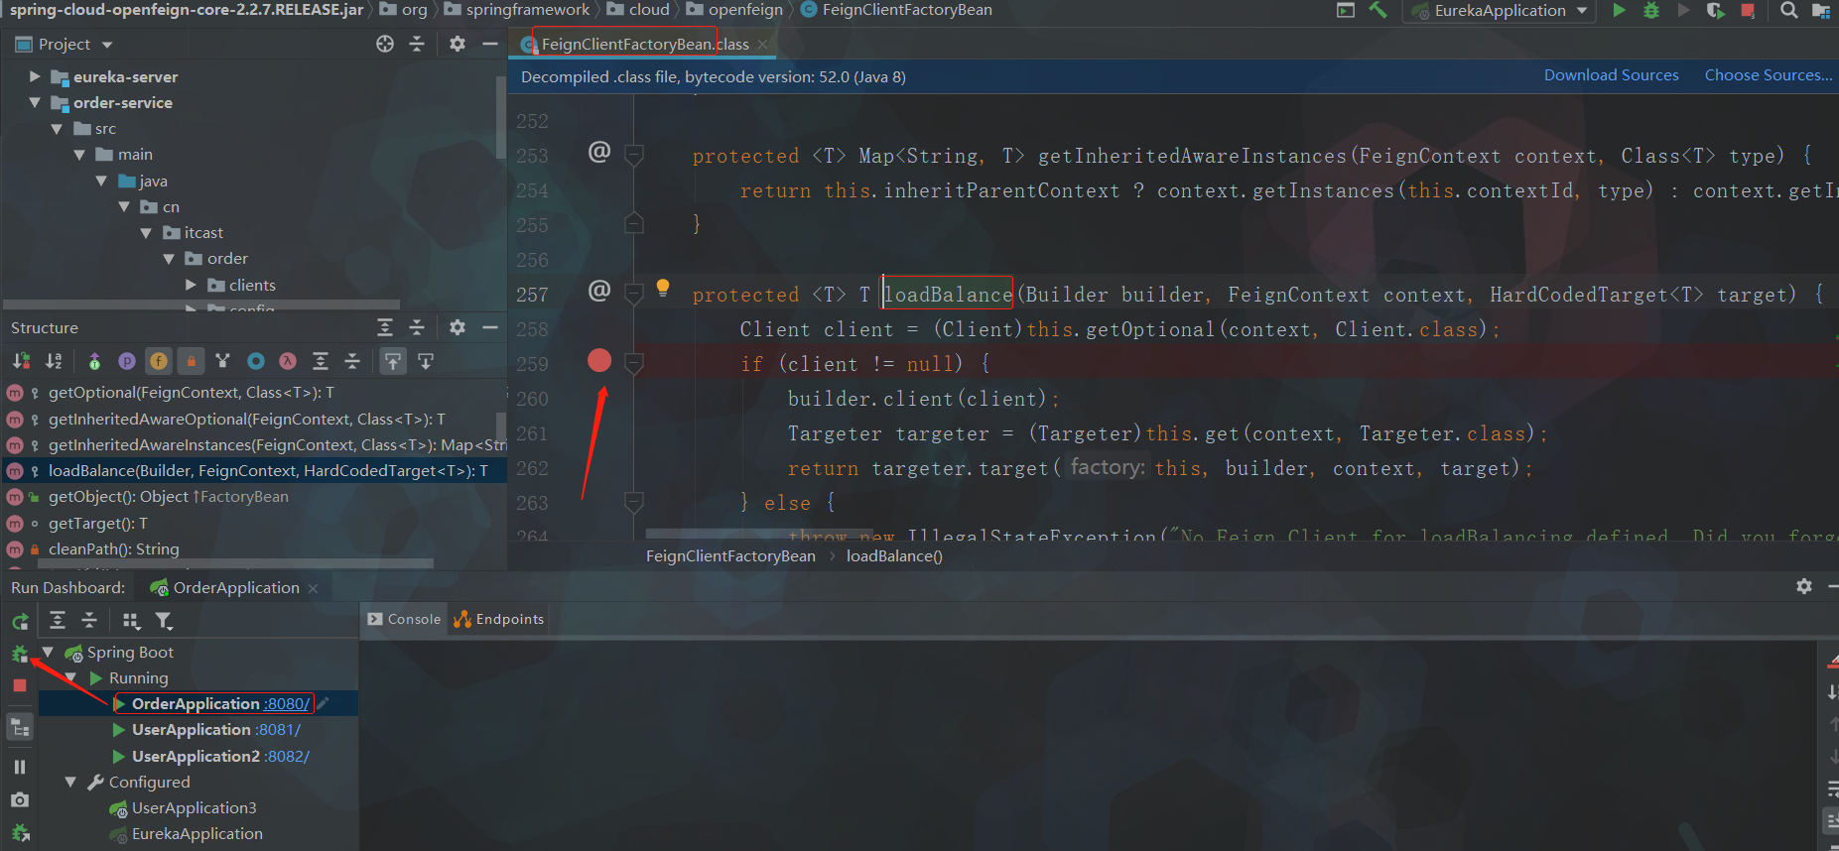This screenshot has width=1839, height=851.
Task: Toggle Show Fields in Structure toolbar
Action: [159, 361]
